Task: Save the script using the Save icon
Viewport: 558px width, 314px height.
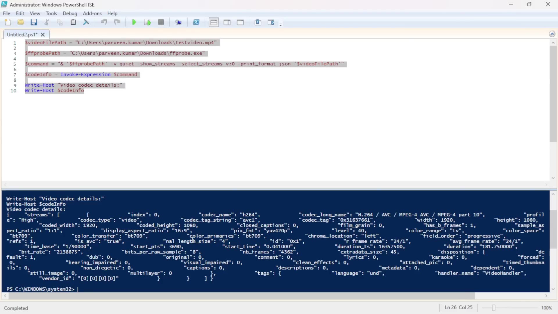Action: [34, 22]
